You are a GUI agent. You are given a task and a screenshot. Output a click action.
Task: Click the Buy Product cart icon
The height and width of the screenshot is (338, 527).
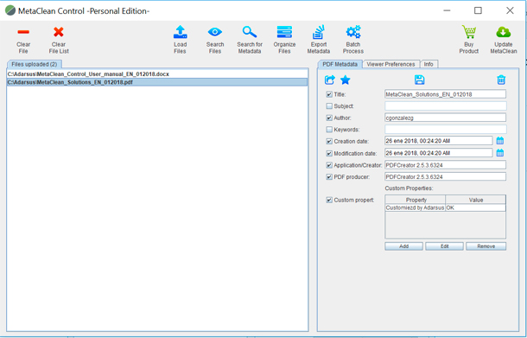(x=468, y=32)
